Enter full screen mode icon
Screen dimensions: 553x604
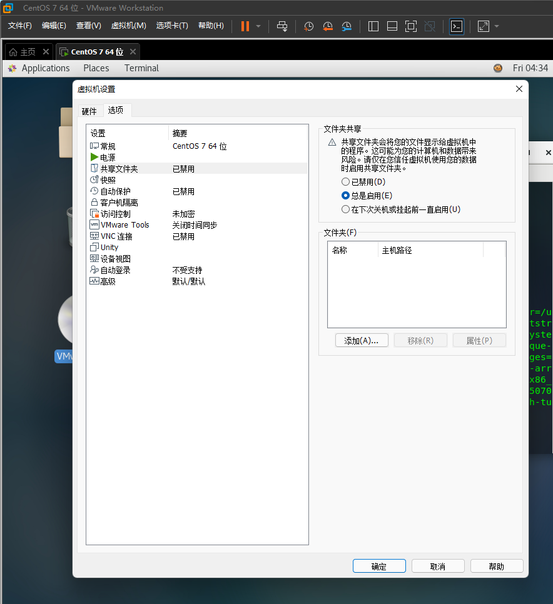point(411,26)
